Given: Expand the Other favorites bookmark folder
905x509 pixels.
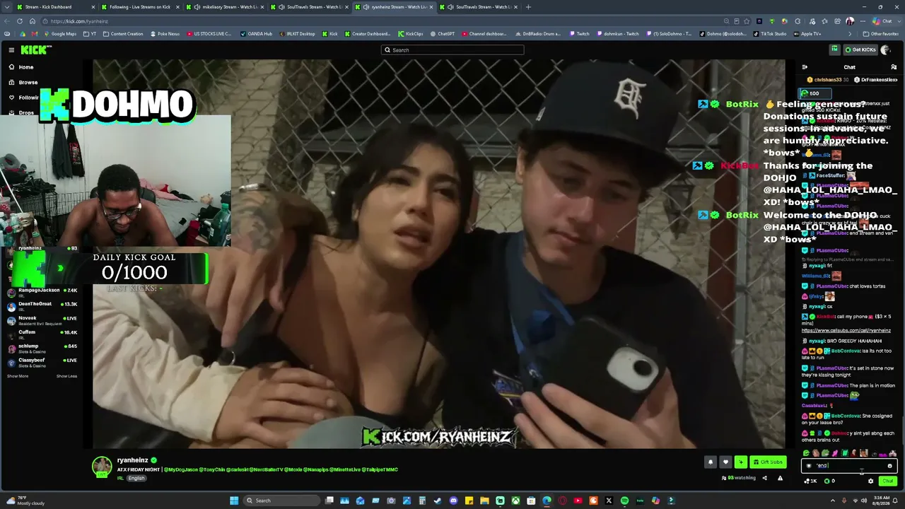Looking at the screenshot, I should (x=880, y=34).
